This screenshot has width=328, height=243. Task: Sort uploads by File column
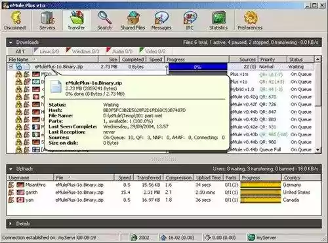tap(84, 178)
